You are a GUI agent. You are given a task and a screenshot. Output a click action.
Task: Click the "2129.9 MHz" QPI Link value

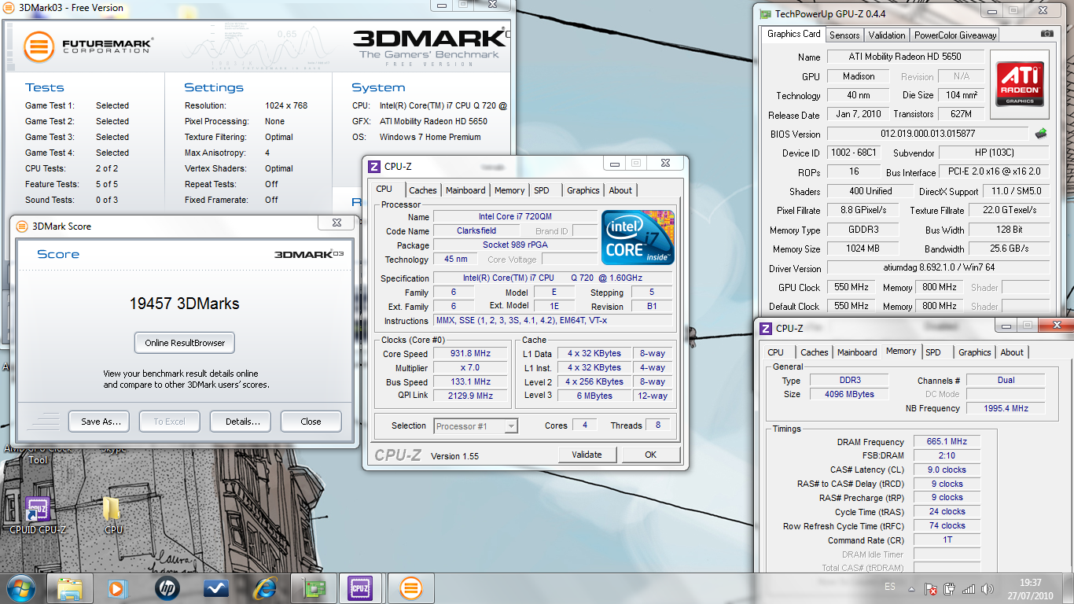[470, 396]
